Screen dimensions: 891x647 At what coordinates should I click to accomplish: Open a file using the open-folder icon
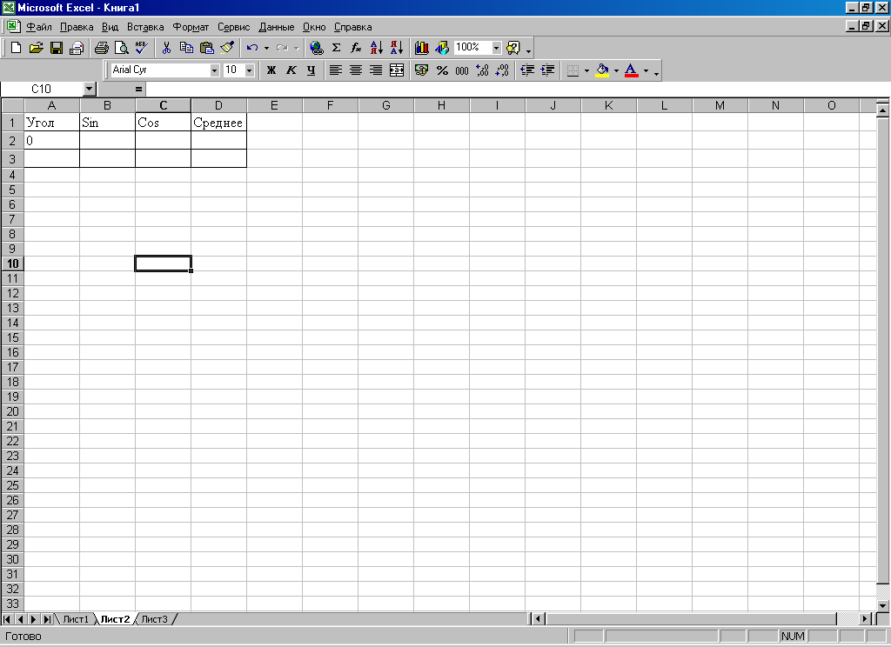[x=36, y=48]
